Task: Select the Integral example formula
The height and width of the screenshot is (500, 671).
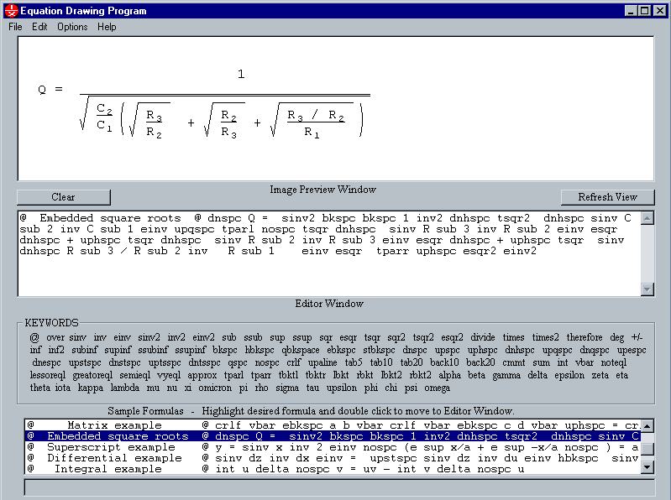Action: [x=332, y=469]
